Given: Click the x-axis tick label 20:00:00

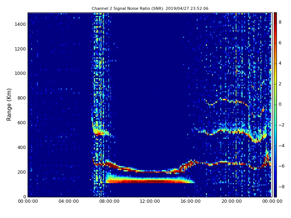Looking at the screenshot, I should pyautogui.click(x=232, y=201).
